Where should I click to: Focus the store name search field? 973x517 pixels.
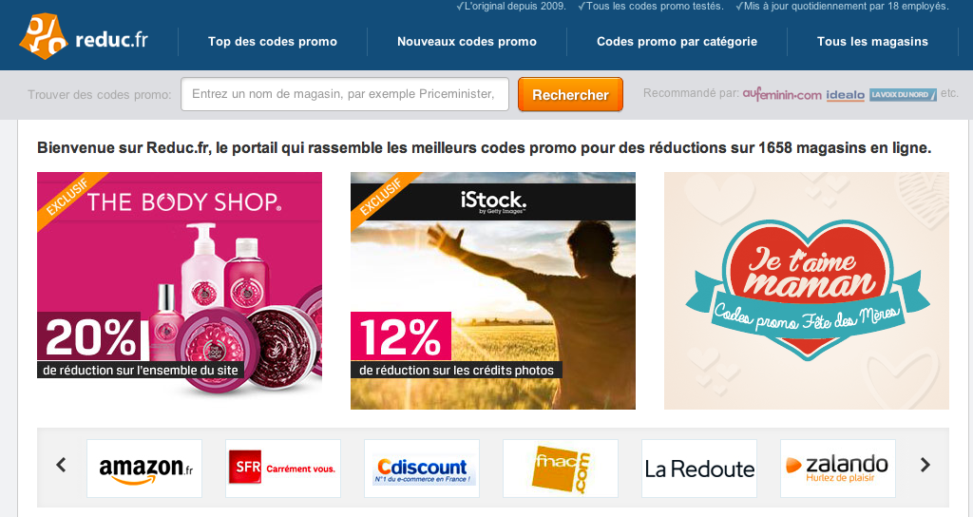[345, 94]
